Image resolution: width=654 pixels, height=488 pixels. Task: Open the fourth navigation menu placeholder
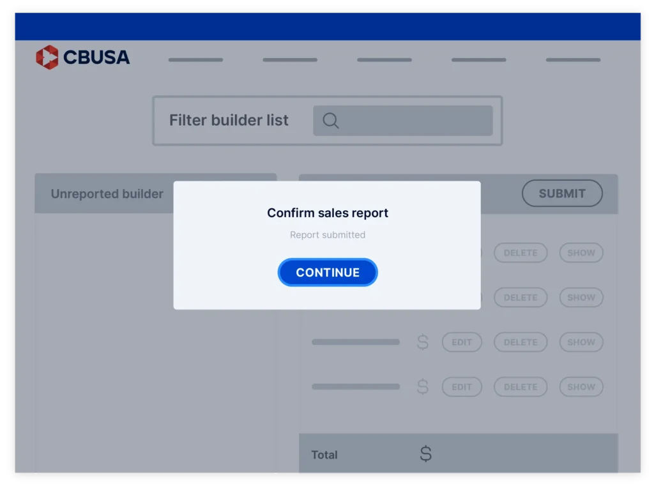point(479,59)
